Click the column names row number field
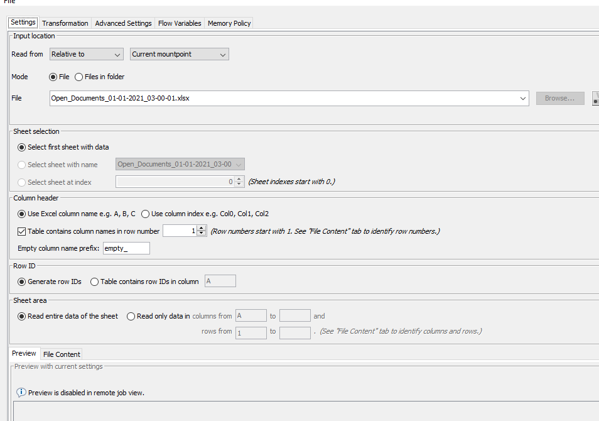This screenshot has height=421, width=599. (180, 231)
